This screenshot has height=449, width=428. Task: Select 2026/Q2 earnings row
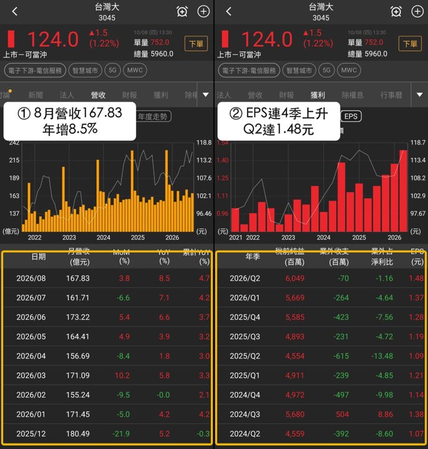321,278
